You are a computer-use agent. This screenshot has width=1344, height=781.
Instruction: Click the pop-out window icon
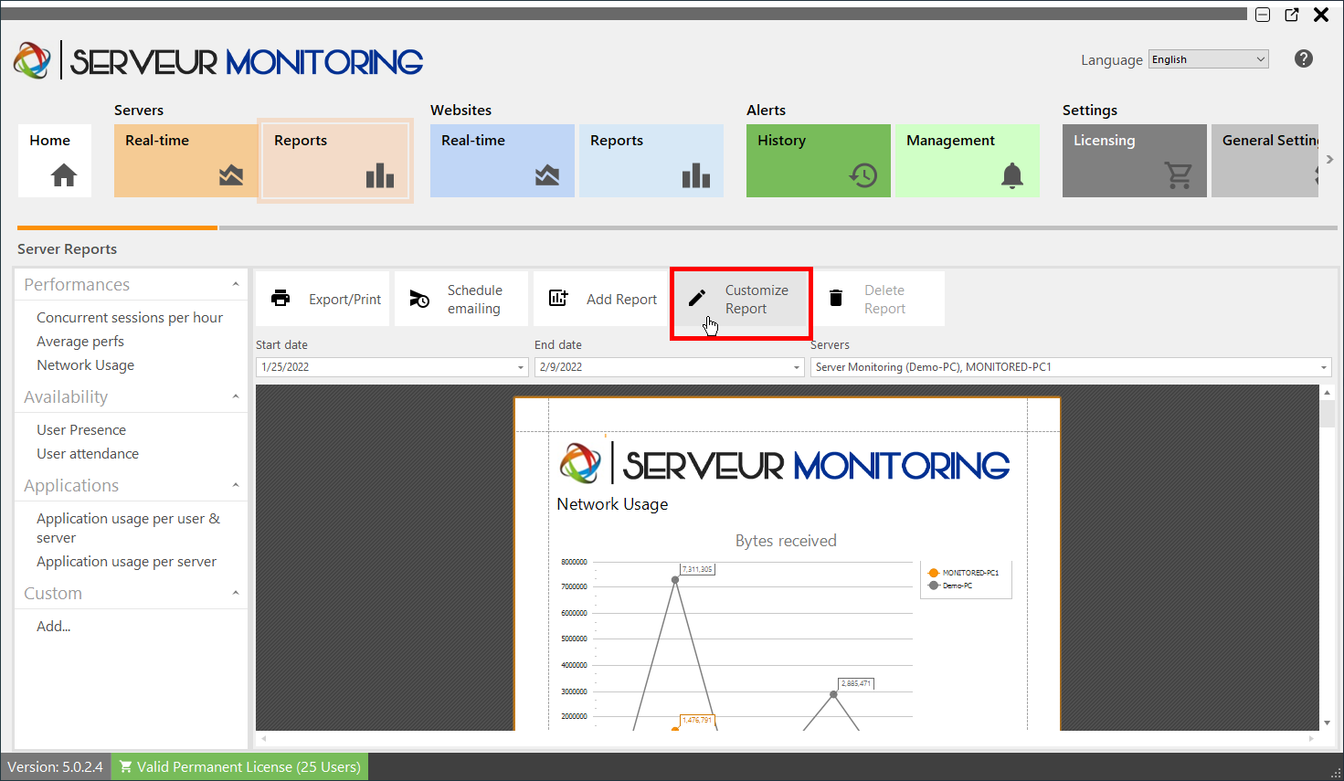[1292, 15]
